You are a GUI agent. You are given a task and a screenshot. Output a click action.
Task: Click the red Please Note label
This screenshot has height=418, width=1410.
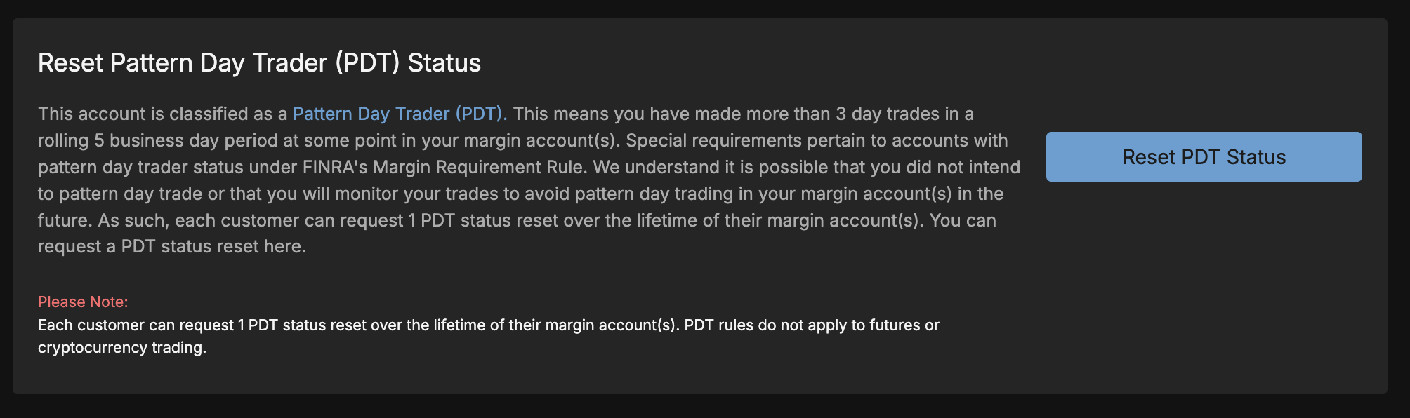coord(83,302)
